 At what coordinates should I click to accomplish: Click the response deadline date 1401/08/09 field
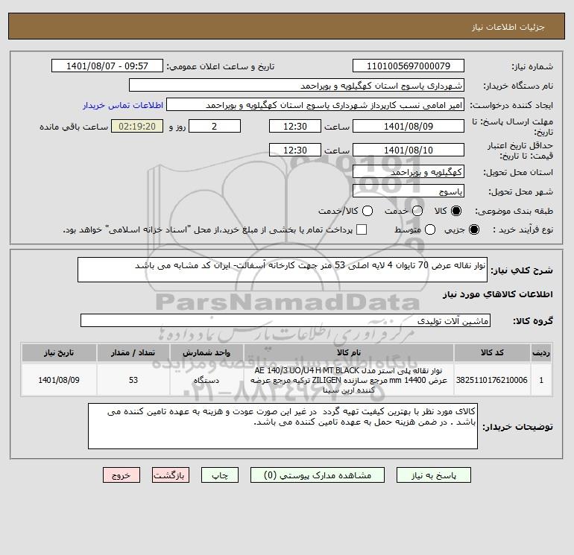tap(409, 126)
